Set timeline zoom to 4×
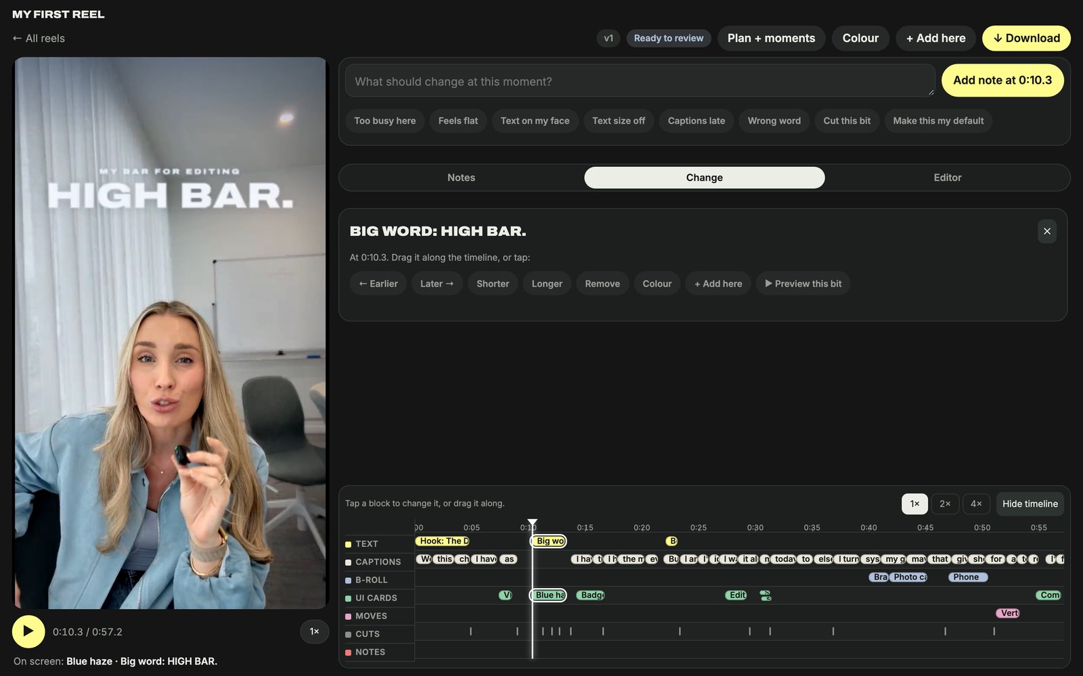 tap(976, 504)
